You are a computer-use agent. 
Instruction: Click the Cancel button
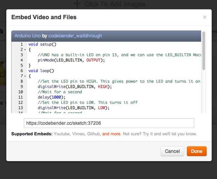172,151
